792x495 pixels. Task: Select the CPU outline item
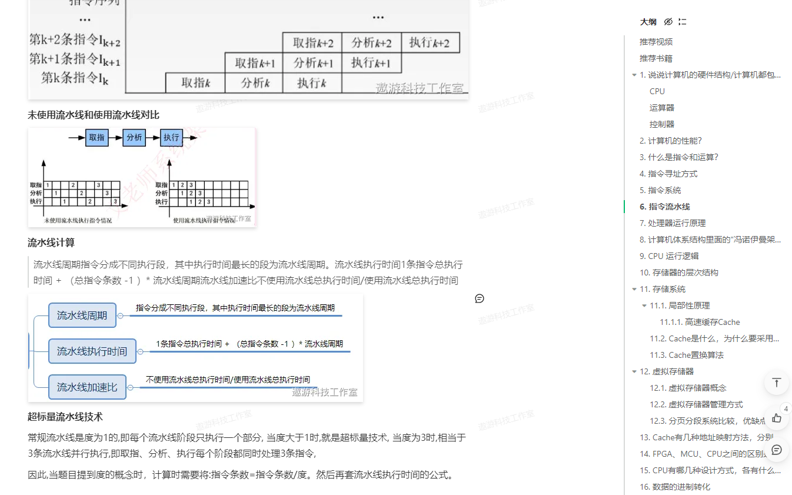(x=657, y=91)
